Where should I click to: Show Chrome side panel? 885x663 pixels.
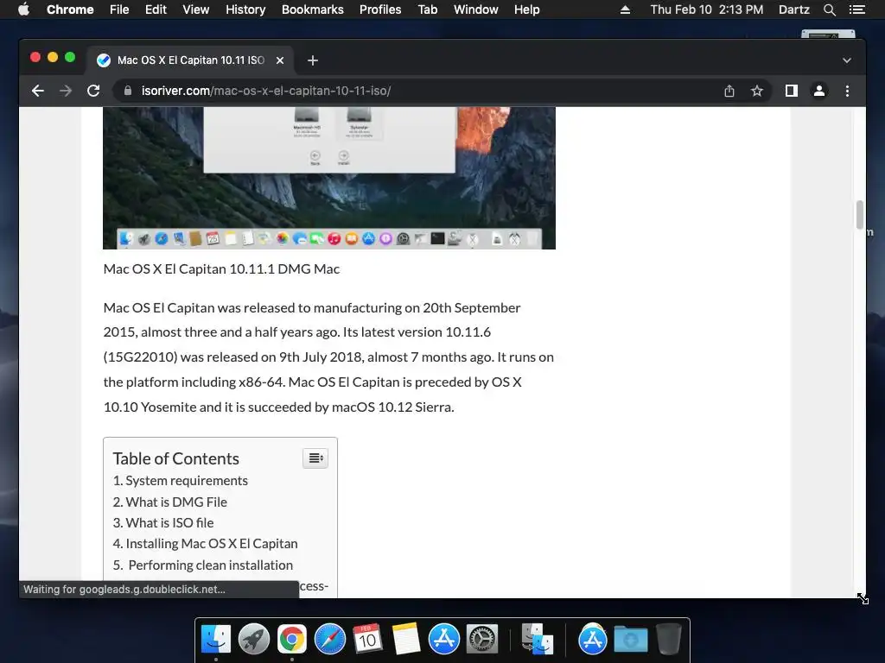[792, 91]
